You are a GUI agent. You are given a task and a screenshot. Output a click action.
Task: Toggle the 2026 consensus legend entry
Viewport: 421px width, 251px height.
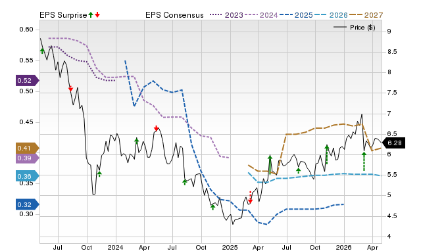[331, 15]
